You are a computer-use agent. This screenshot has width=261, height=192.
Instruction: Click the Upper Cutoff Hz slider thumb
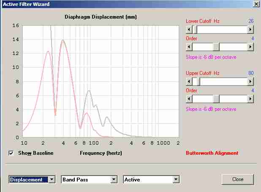pyautogui.click(x=198, y=82)
